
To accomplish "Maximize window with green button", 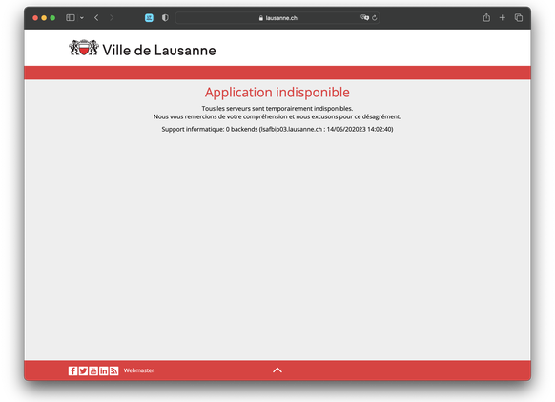I will coord(52,18).
